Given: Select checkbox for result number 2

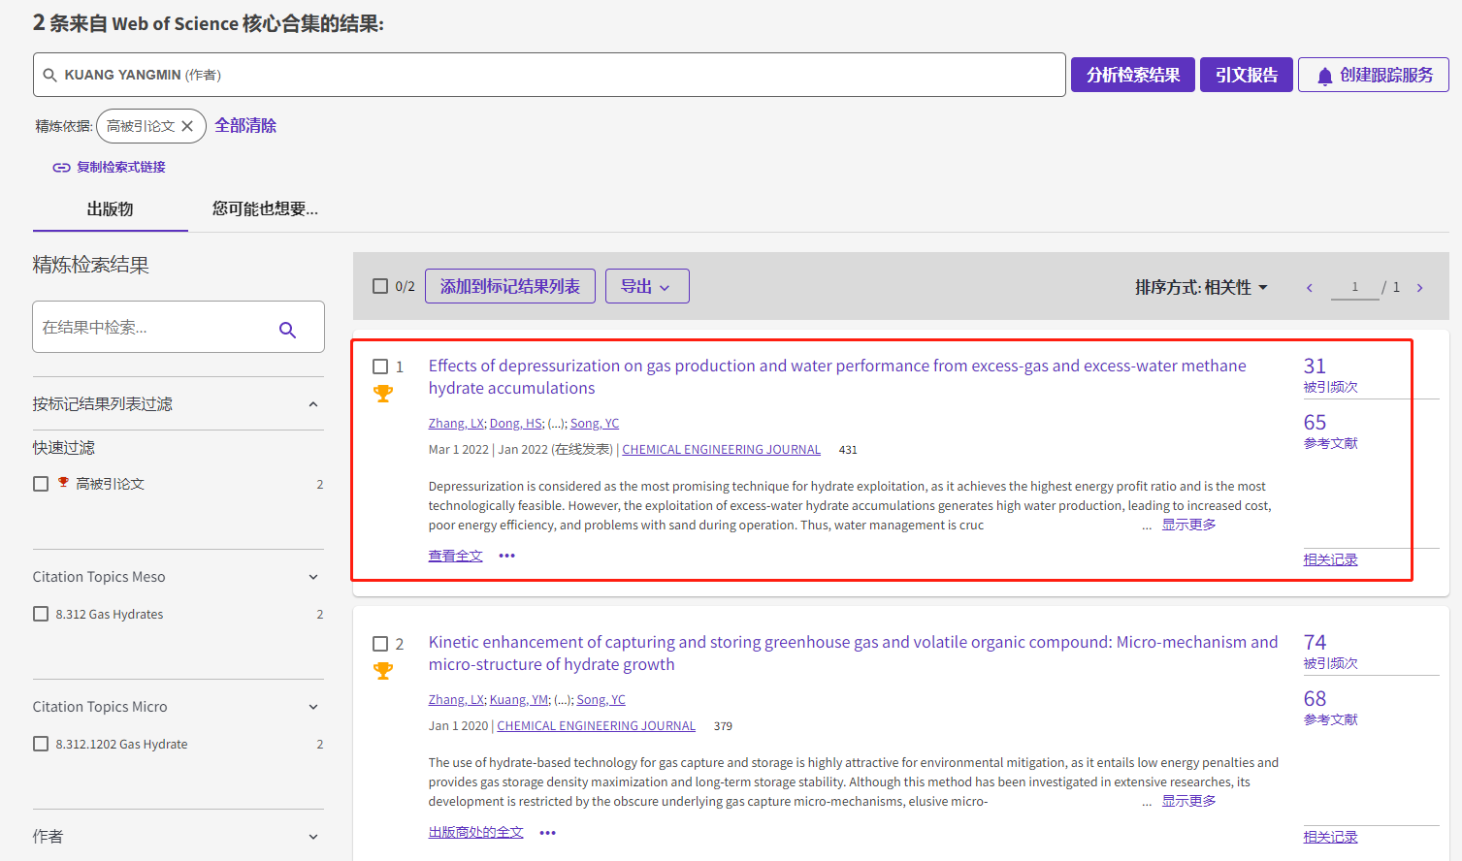Looking at the screenshot, I should click(380, 644).
